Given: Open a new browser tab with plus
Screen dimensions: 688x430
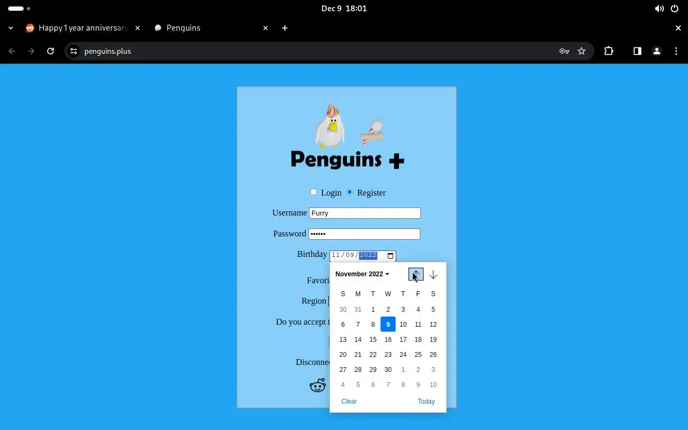Looking at the screenshot, I should 285,28.
